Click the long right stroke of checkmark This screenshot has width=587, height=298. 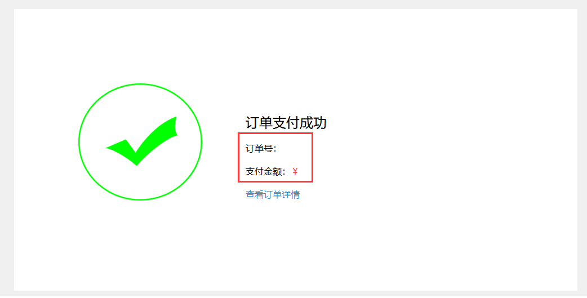pos(157,139)
